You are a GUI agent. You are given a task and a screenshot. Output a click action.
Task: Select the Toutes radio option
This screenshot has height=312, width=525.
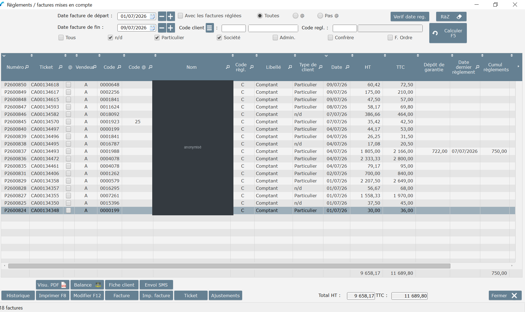[260, 16]
